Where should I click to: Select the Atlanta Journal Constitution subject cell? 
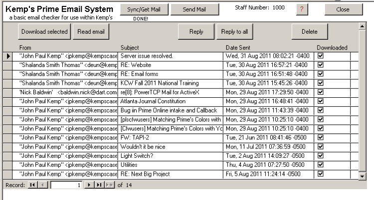point(170,101)
